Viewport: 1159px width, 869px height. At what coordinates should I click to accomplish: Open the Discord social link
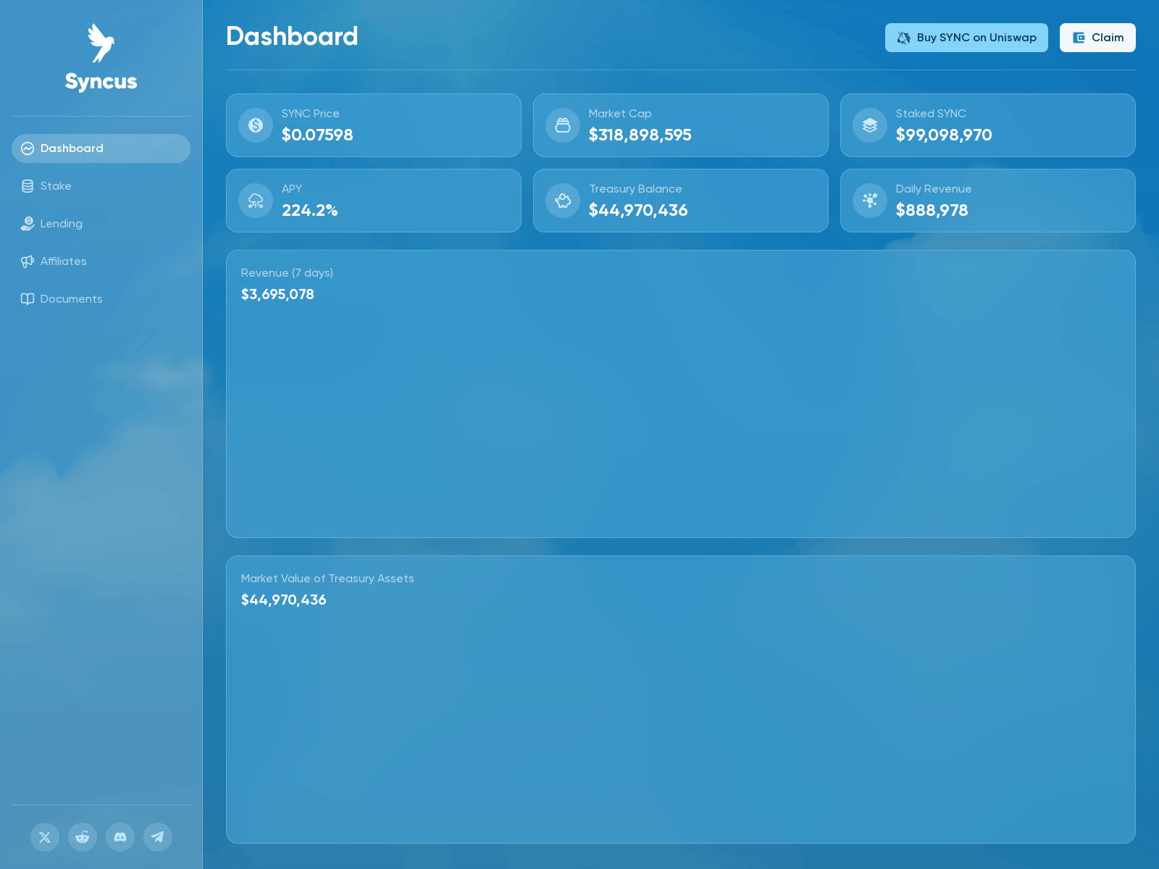pyautogui.click(x=120, y=837)
